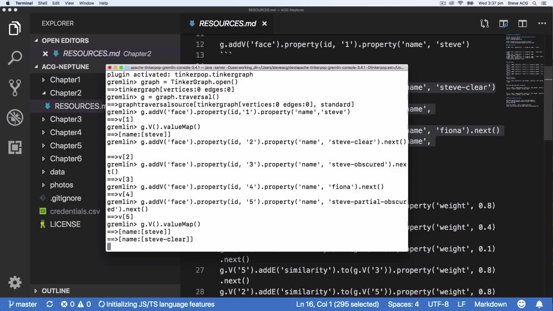Screen dimensions: 553x311
Task: Split the editor right
Action: [523, 23]
